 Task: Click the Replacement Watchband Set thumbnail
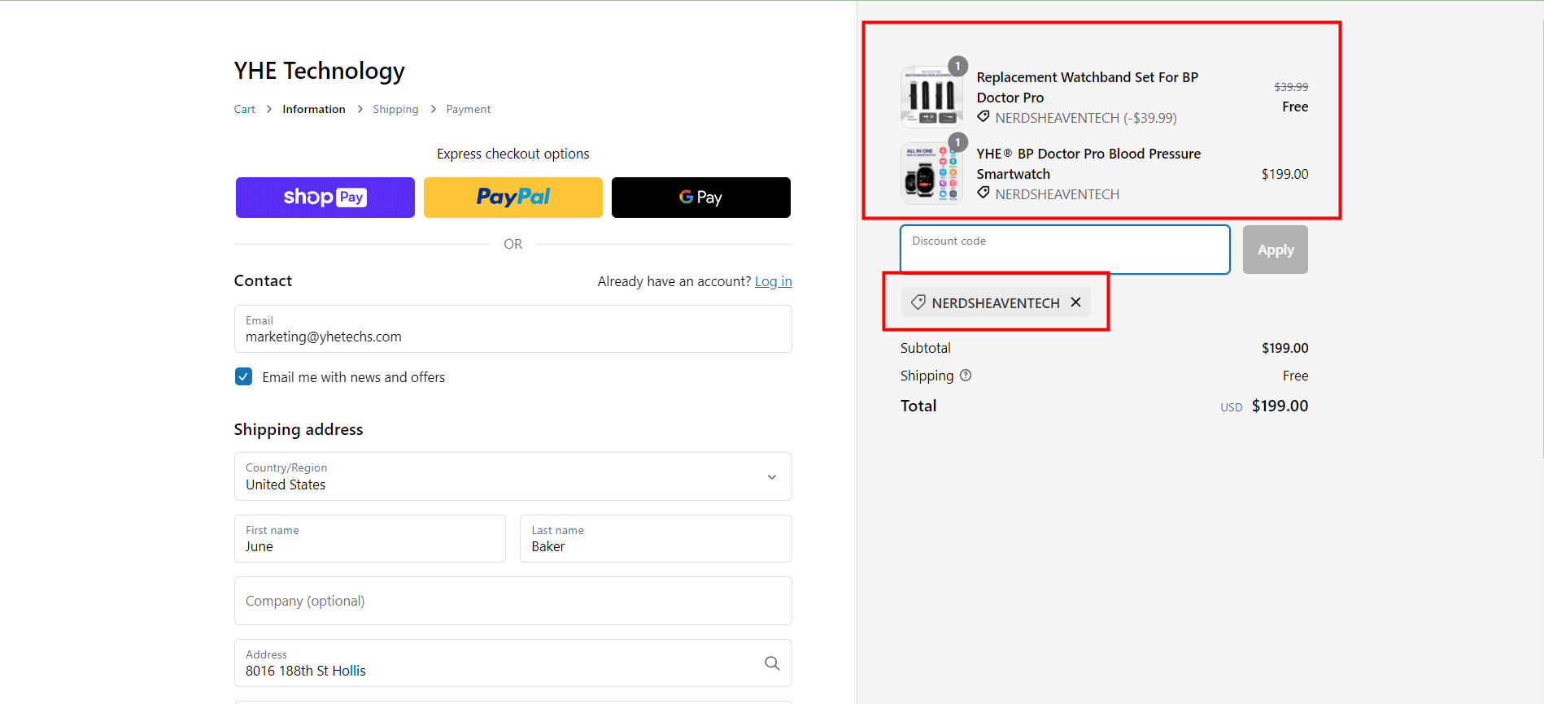pyautogui.click(x=931, y=97)
